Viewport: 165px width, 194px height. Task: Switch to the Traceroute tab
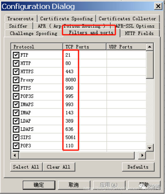click(21, 19)
